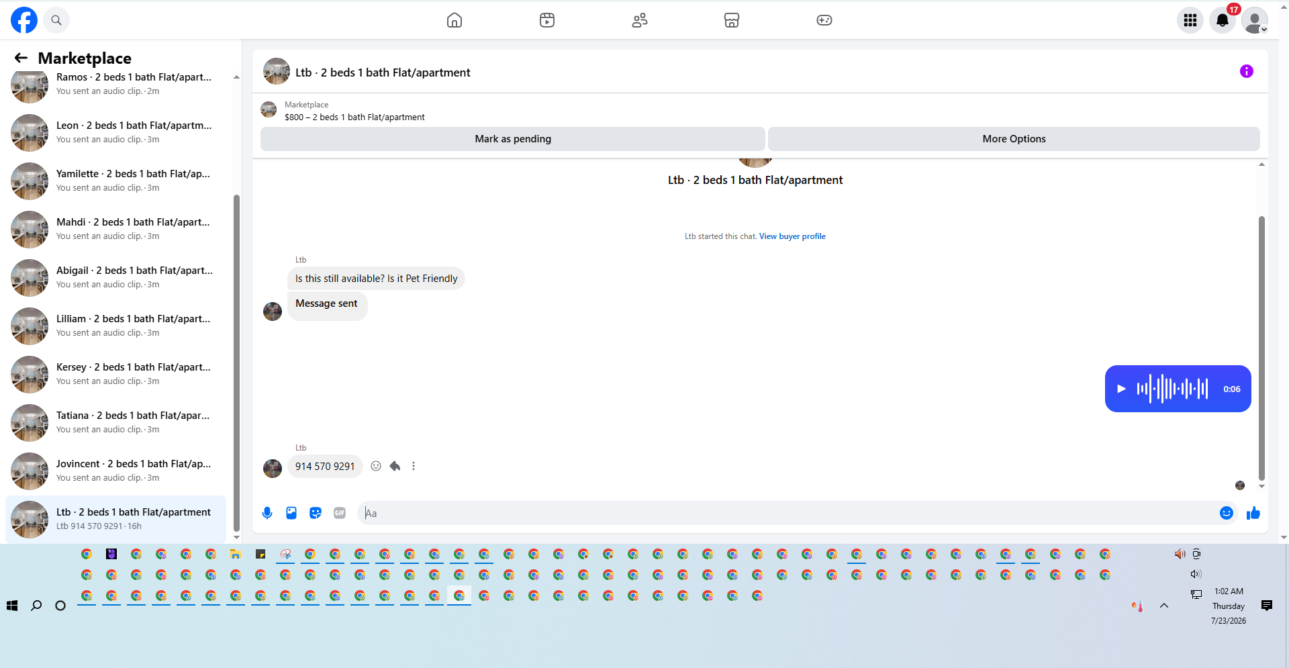Open the Tatiana conversation
1289x668 pixels.
pyautogui.click(x=115, y=423)
